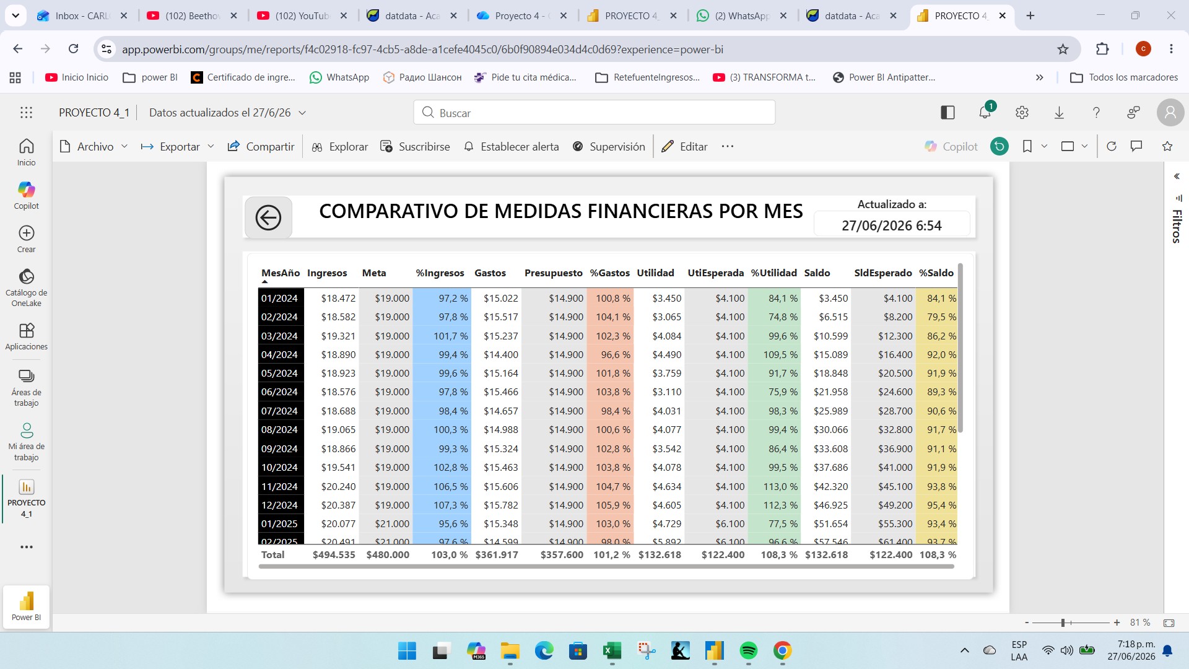Click the Buscar search field

(594, 112)
